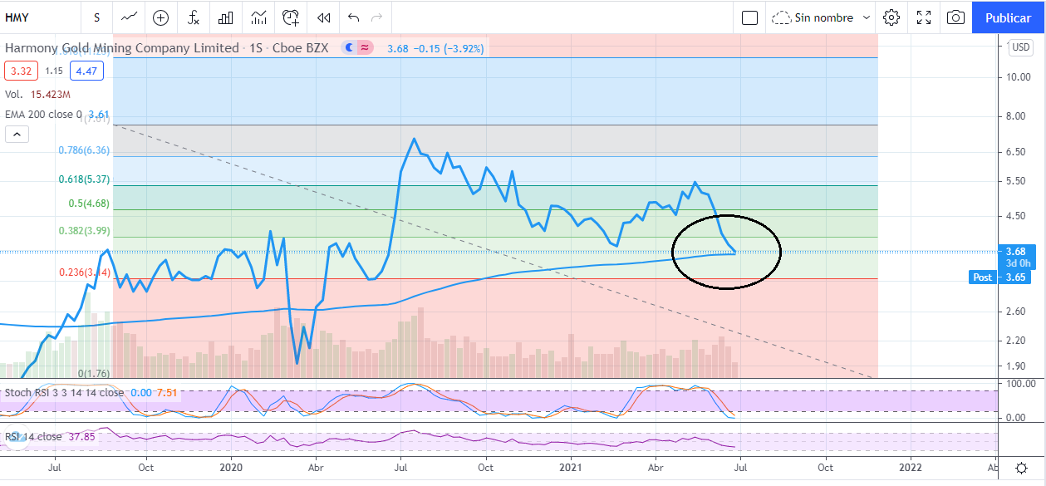
Task: Click the −0.15 (−3.92%) change text
Action: tap(449, 49)
